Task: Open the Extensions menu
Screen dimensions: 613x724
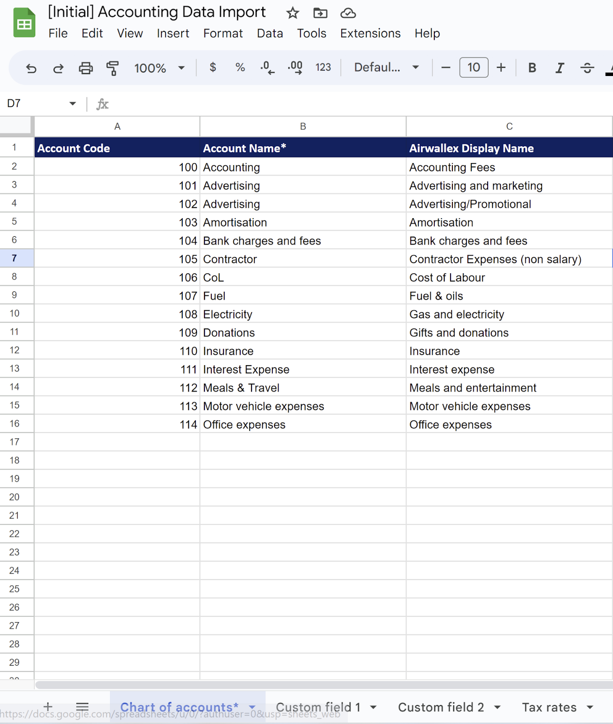Action: click(371, 33)
